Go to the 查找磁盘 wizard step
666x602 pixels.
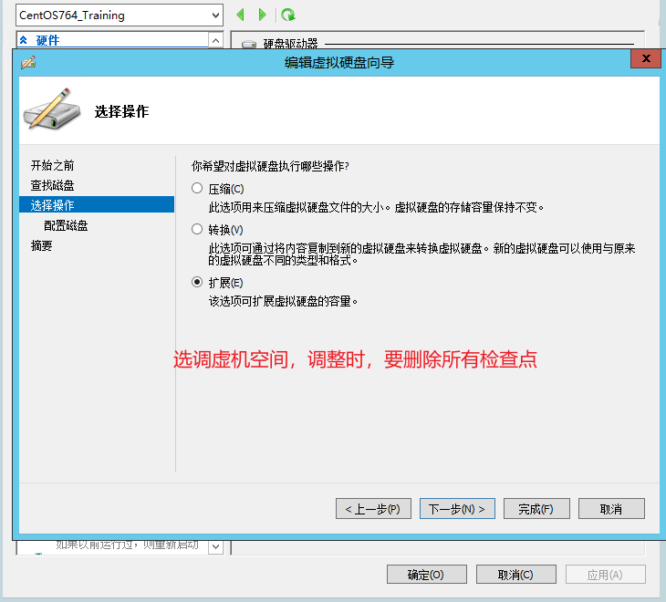click(x=52, y=185)
